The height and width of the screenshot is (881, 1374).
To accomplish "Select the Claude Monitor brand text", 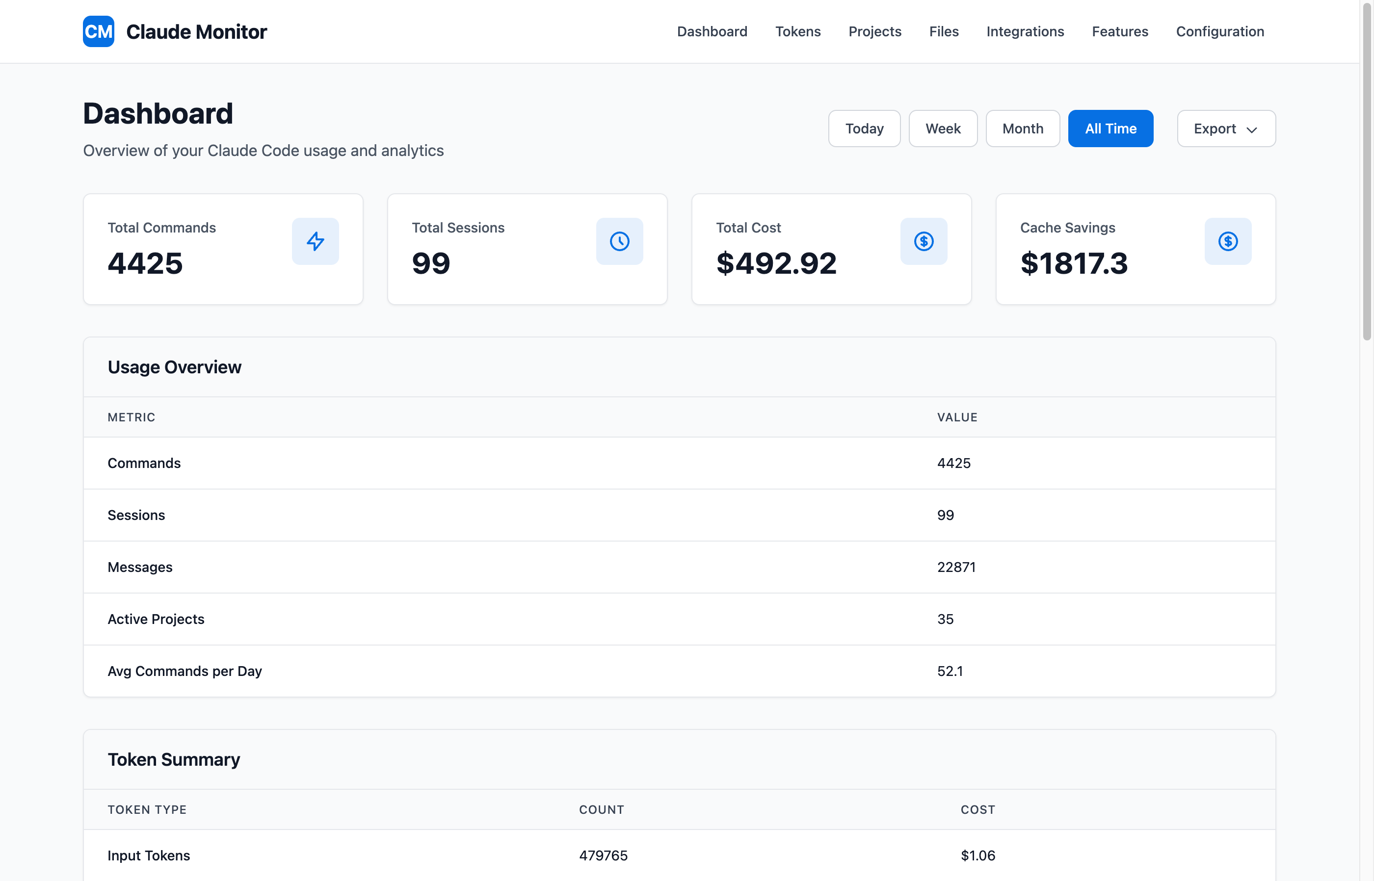I will 197,31.
